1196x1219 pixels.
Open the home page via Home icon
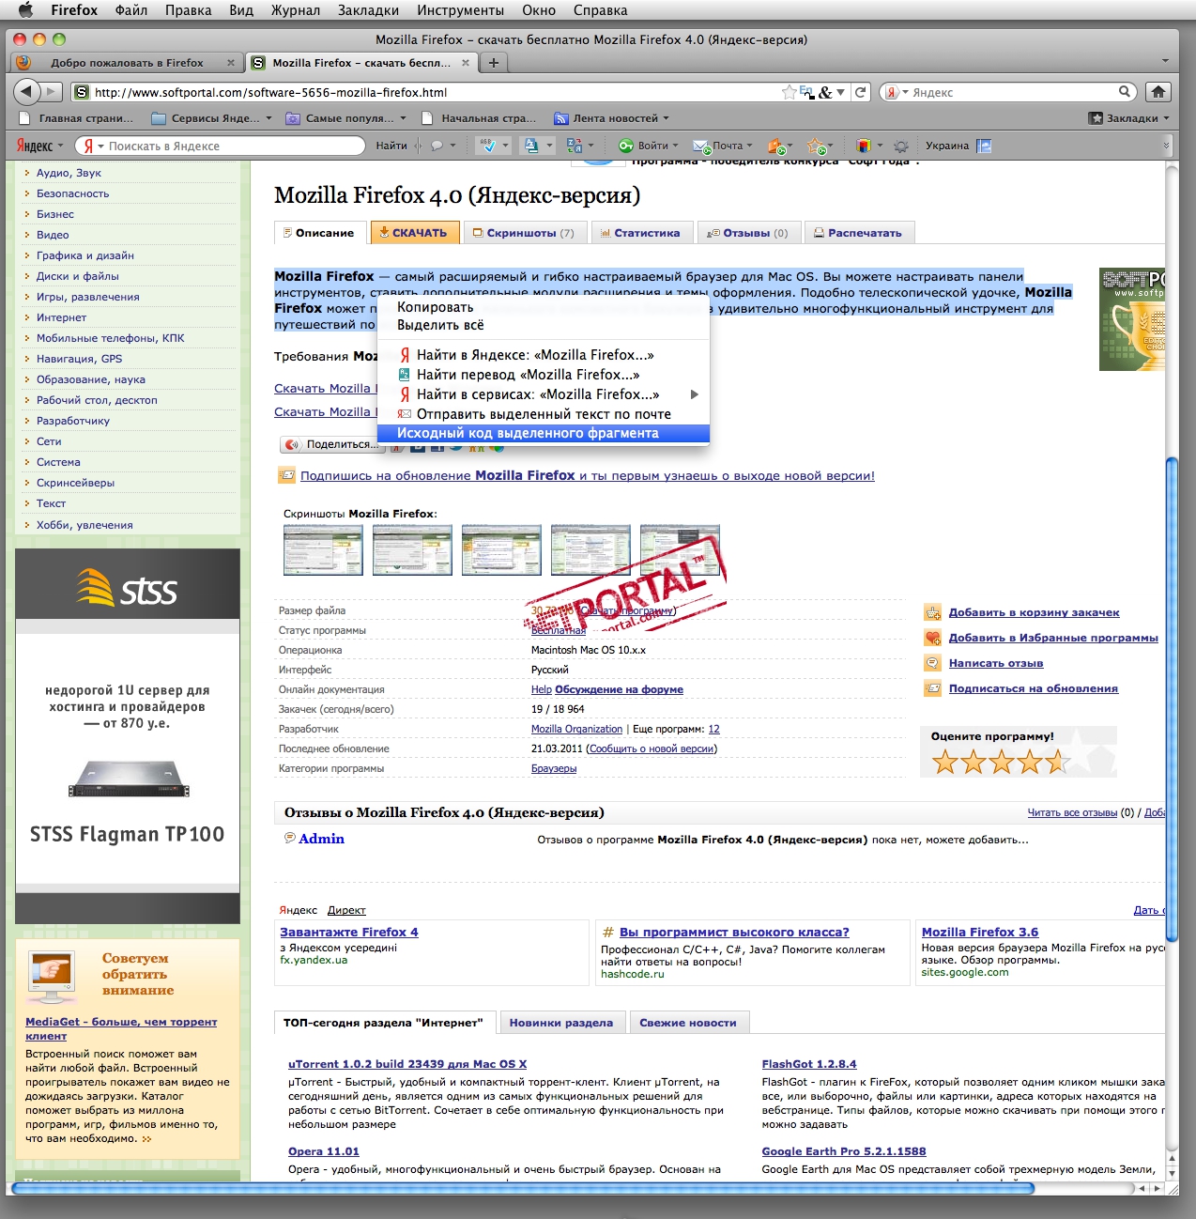tap(1158, 92)
